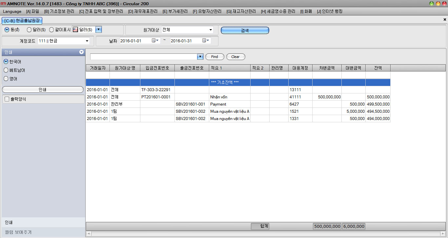Image resolution: width=448 pixels, height=238 pixels.
Task: Expand the search filter combo box arrow
Action: (200, 57)
